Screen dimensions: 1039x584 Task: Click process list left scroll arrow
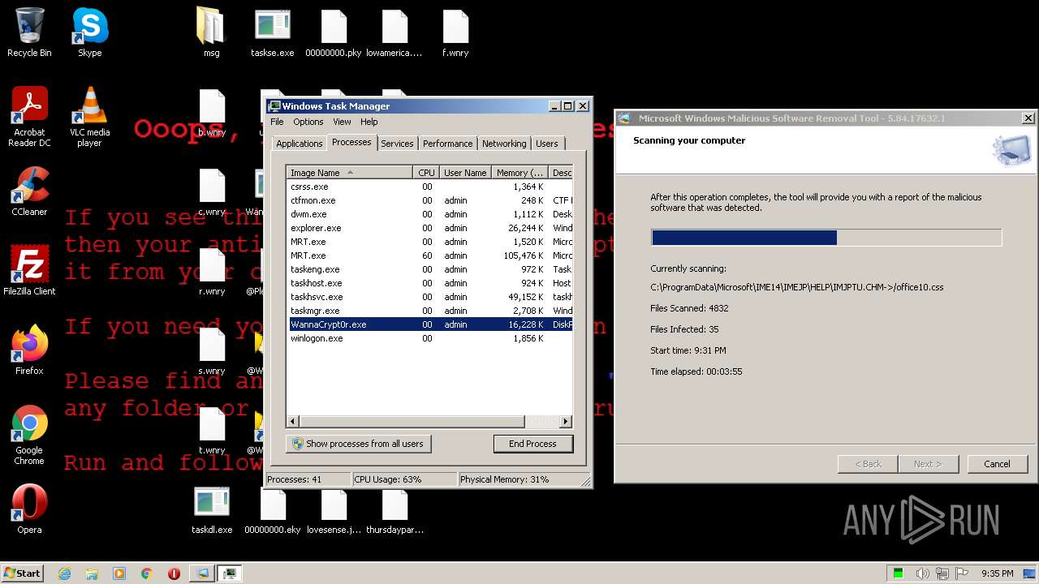click(293, 422)
